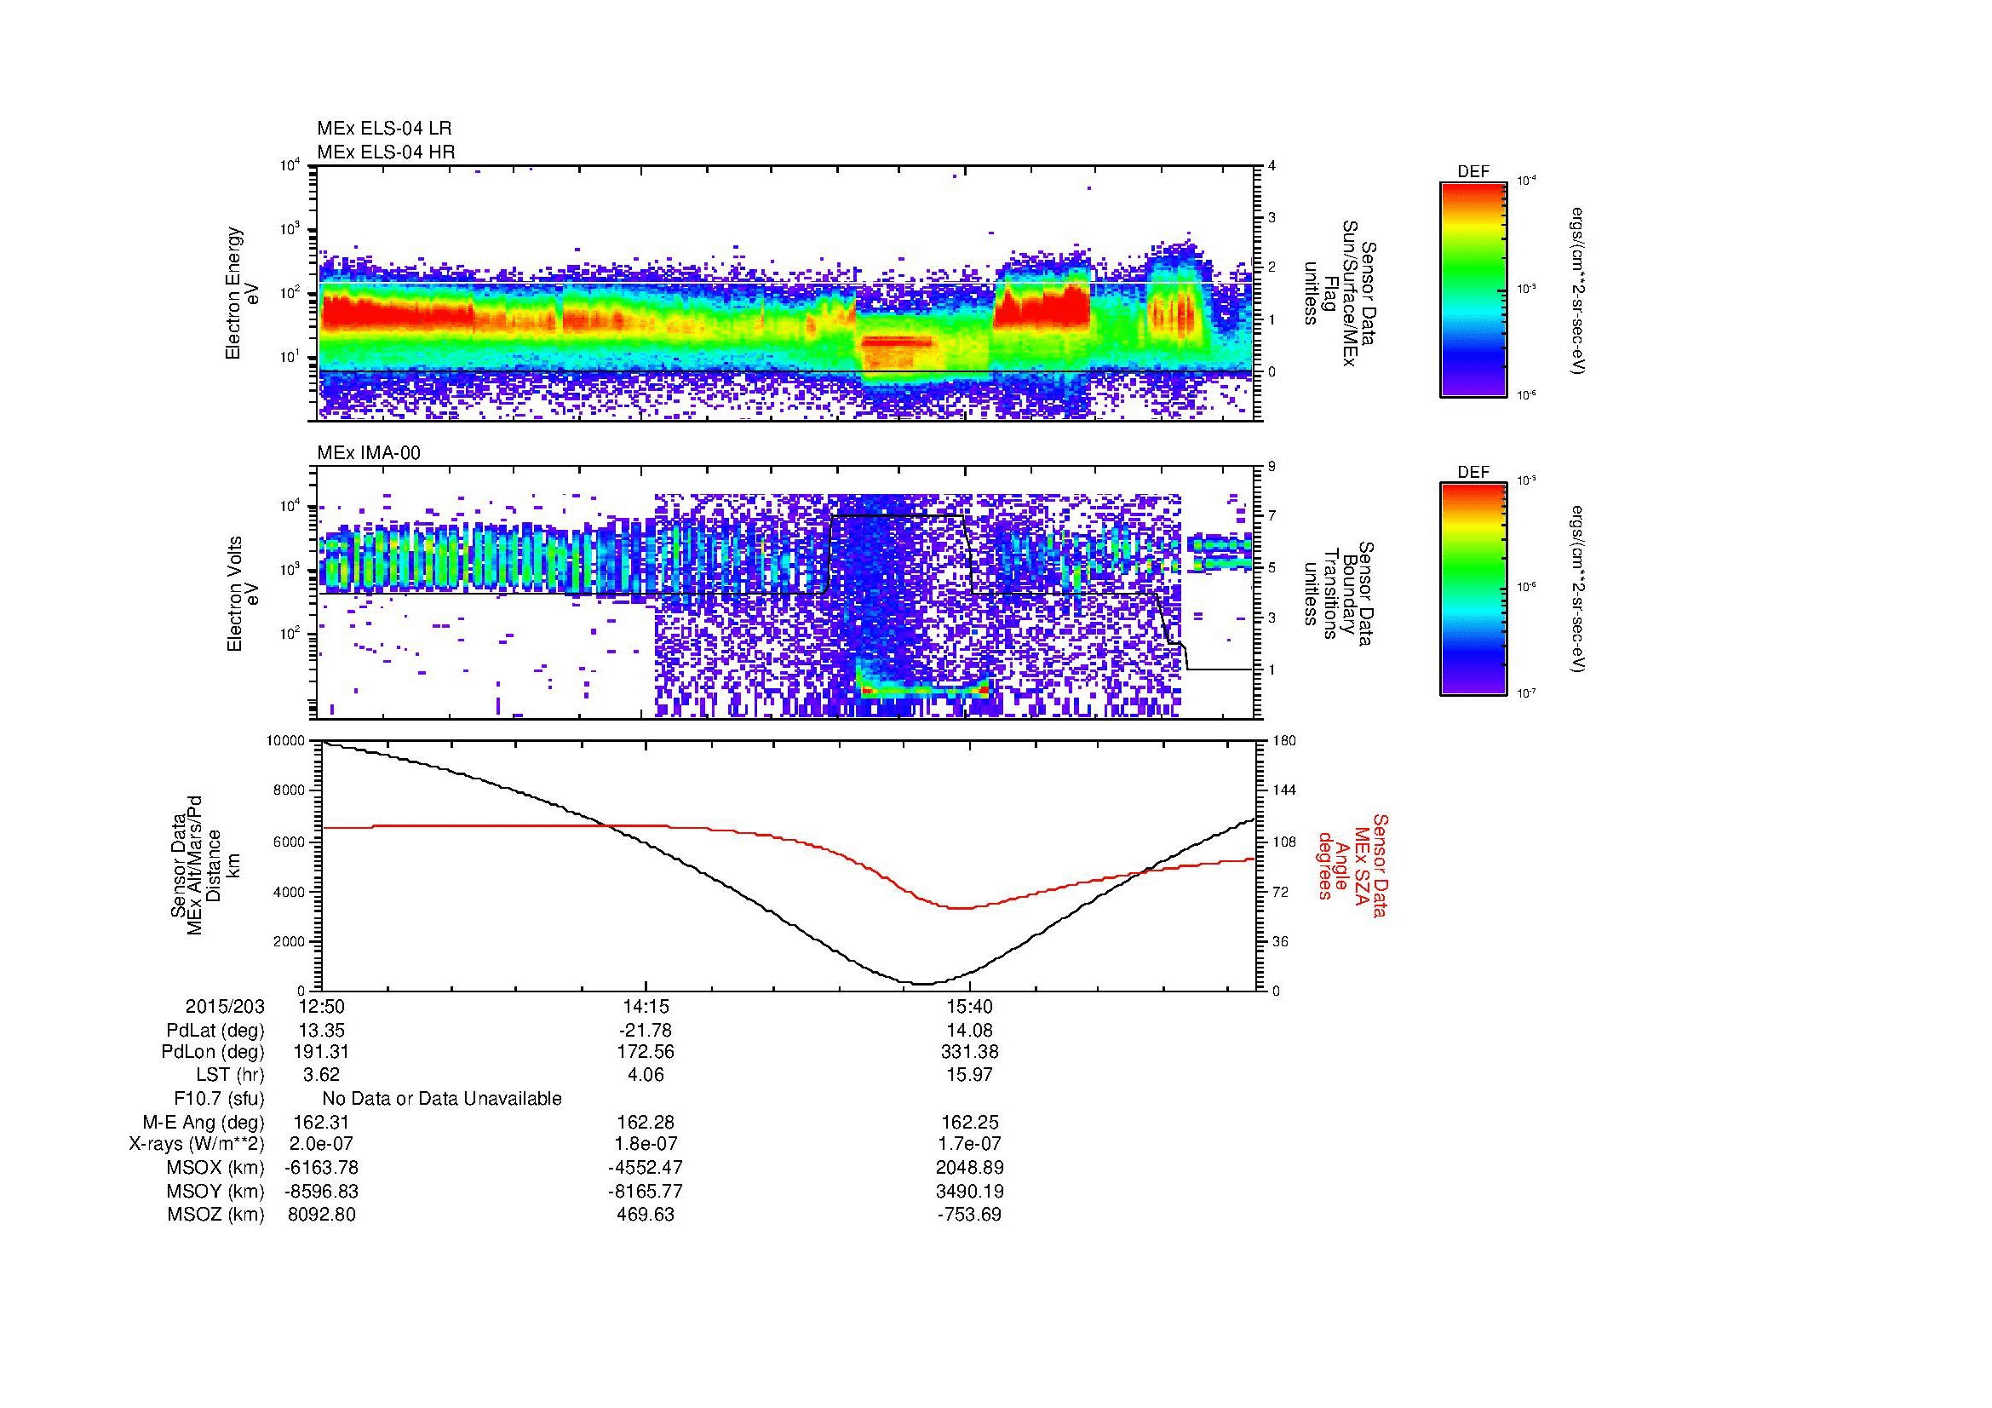The image size is (1992, 1408).
Task: Click the X-rays value '2.0e-07'
Action: [321, 1145]
